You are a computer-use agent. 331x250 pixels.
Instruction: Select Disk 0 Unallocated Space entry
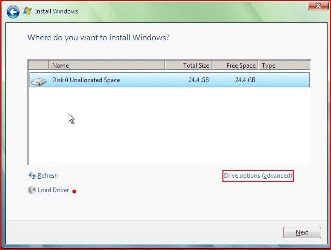pos(170,80)
